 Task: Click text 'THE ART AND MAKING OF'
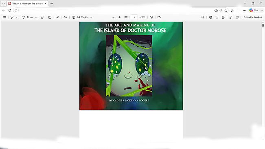pyautogui.click(x=130, y=25)
